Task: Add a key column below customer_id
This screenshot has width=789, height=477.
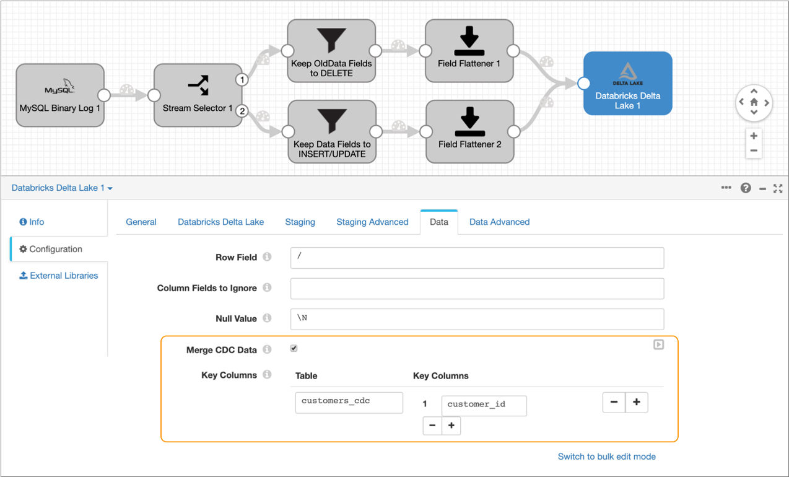Action: (451, 426)
